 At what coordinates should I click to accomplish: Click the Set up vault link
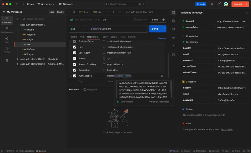(226, 129)
